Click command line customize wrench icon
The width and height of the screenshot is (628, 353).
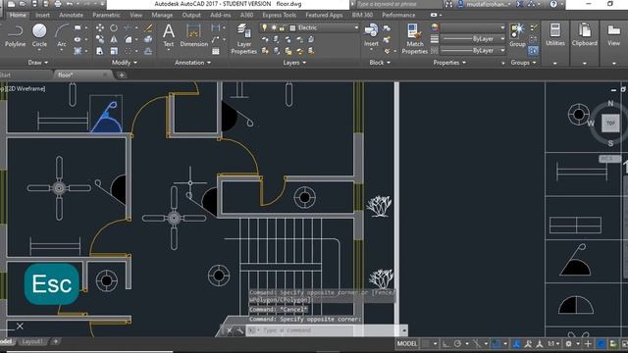pyautogui.click(x=239, y=330)
